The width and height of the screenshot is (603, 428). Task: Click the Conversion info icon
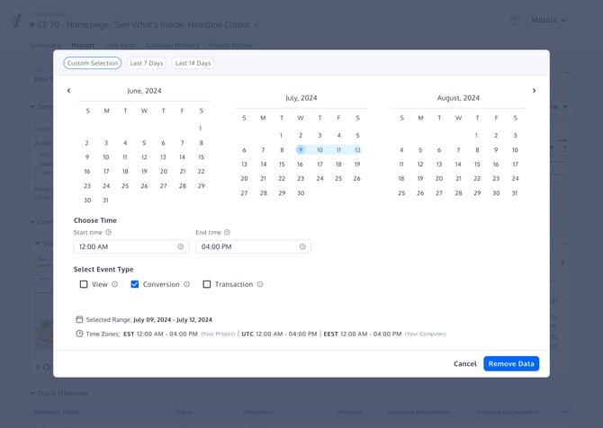[x=186, y=284]
